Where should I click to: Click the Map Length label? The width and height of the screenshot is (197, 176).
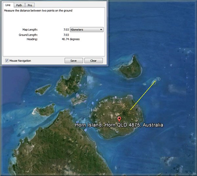pyautogui.click(x=30, y=30)
